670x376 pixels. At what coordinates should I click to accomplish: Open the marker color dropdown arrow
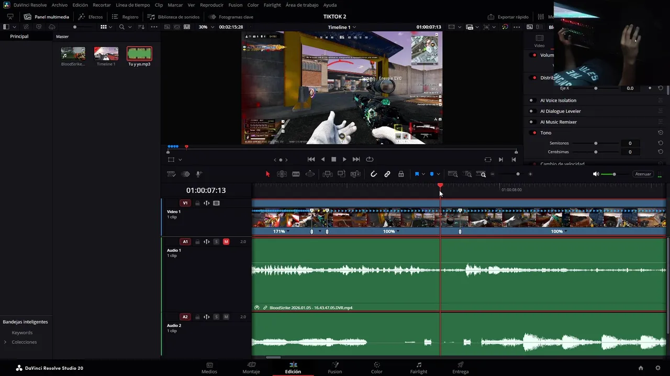coord(438,174)
